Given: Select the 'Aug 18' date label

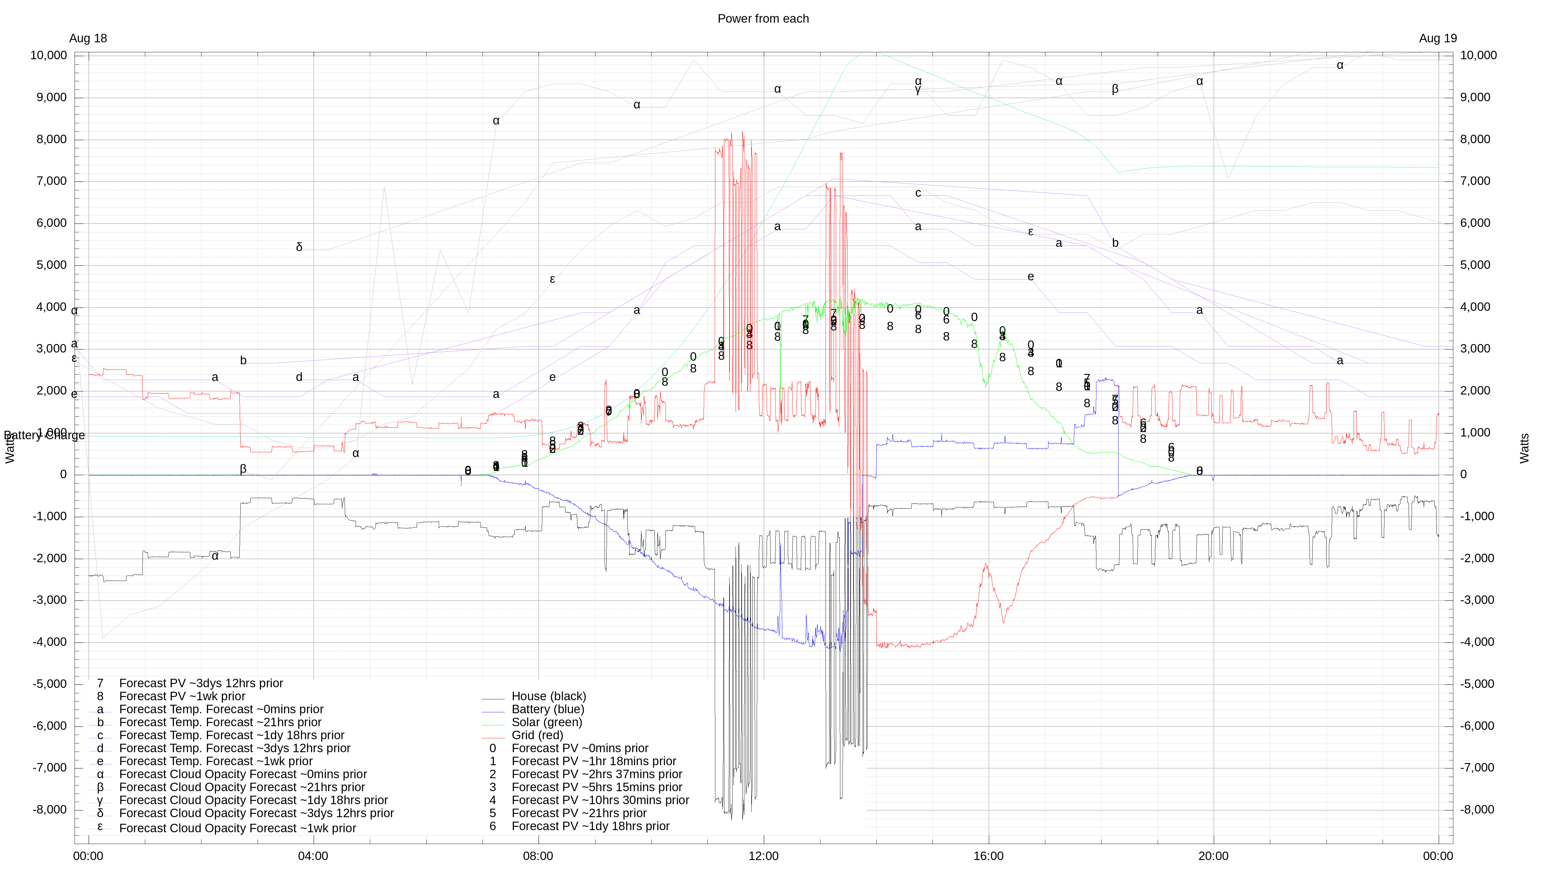Looking at the screenshot, I should [x=88, y=38].
